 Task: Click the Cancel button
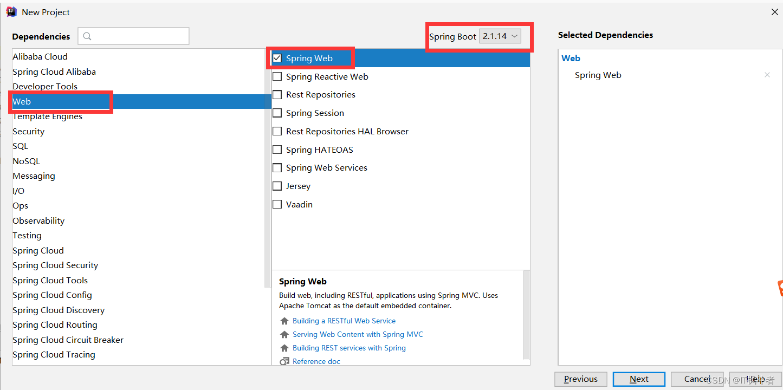click(697, 379)
